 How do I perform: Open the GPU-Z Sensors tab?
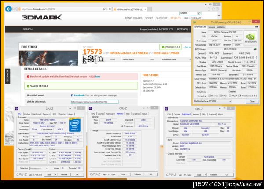point(212,27)
